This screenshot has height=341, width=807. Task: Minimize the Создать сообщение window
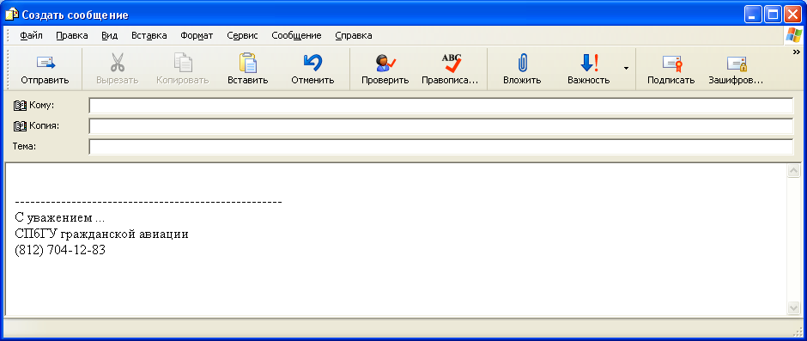pyautogui.click(x=754, y=15)
